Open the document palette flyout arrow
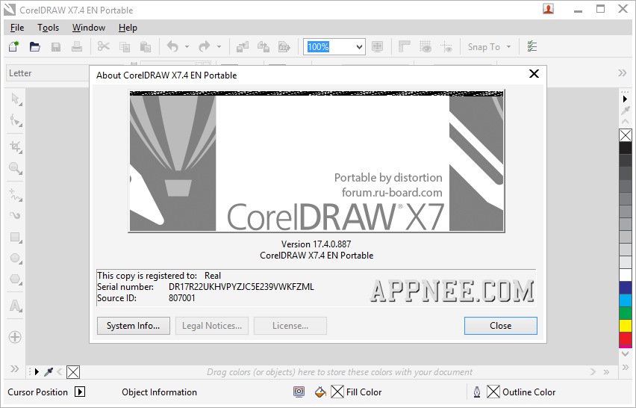The width and height of the screenshot is (636, 408). click(x=37, y=372)
